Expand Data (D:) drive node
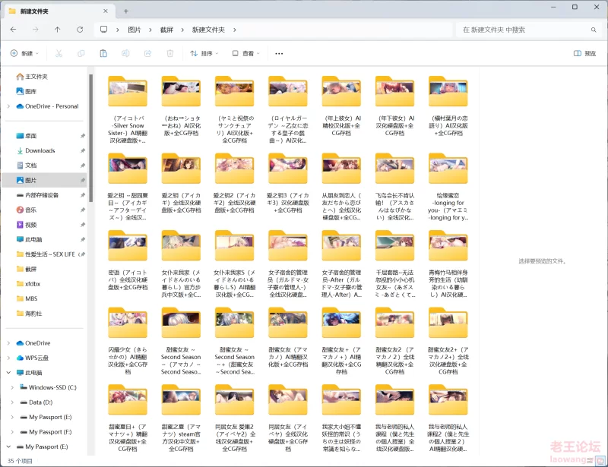Viewport: 608px width, 467px height. click(12, 402)
